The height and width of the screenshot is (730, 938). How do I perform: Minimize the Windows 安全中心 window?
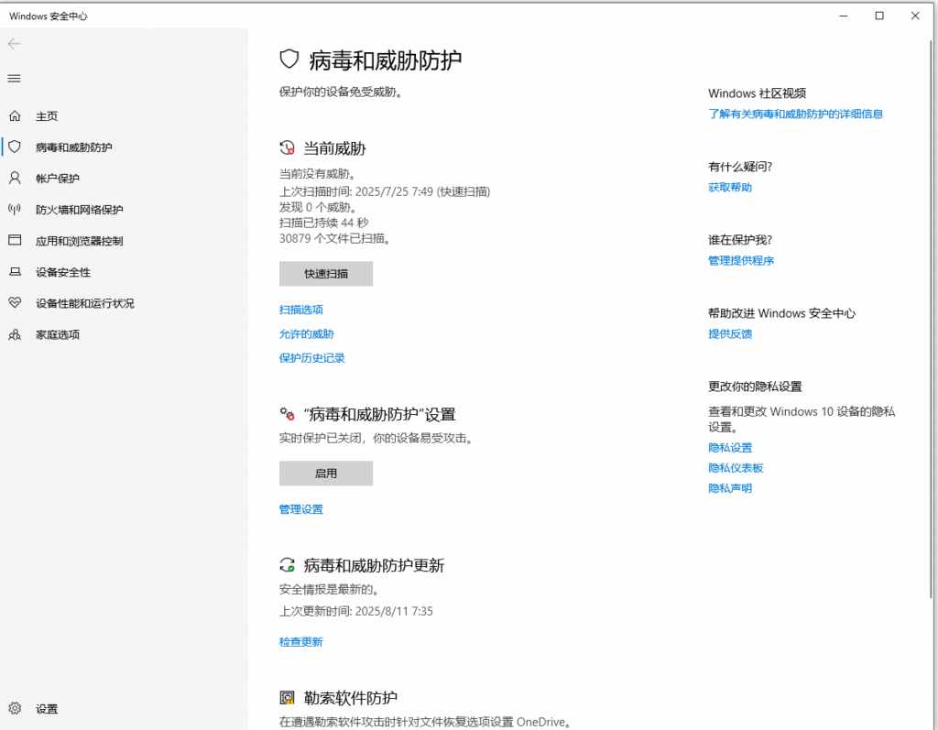coord(844,16)
